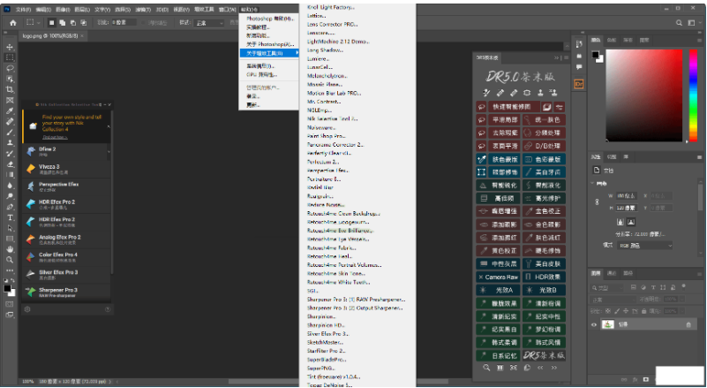Select the Eyedropper tool
The width and height of the screenshot is (707, 388).
click(x=10, y=111)
